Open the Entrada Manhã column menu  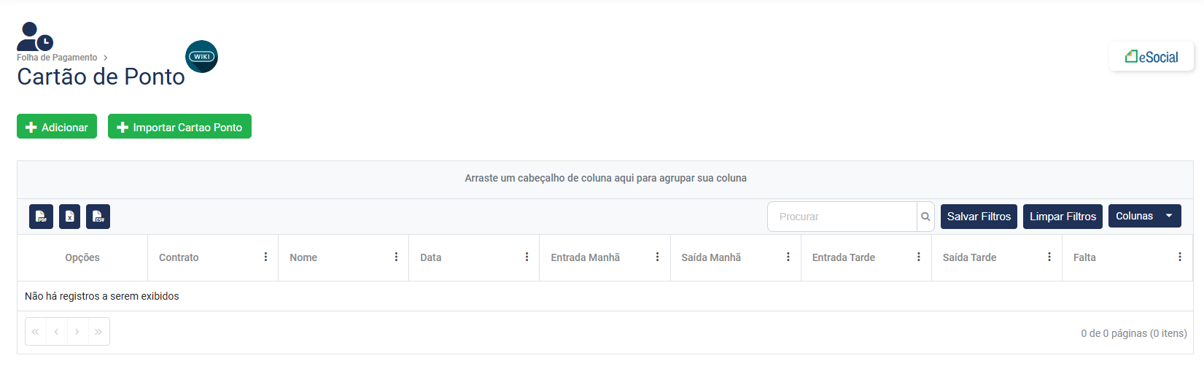point(657,257)
